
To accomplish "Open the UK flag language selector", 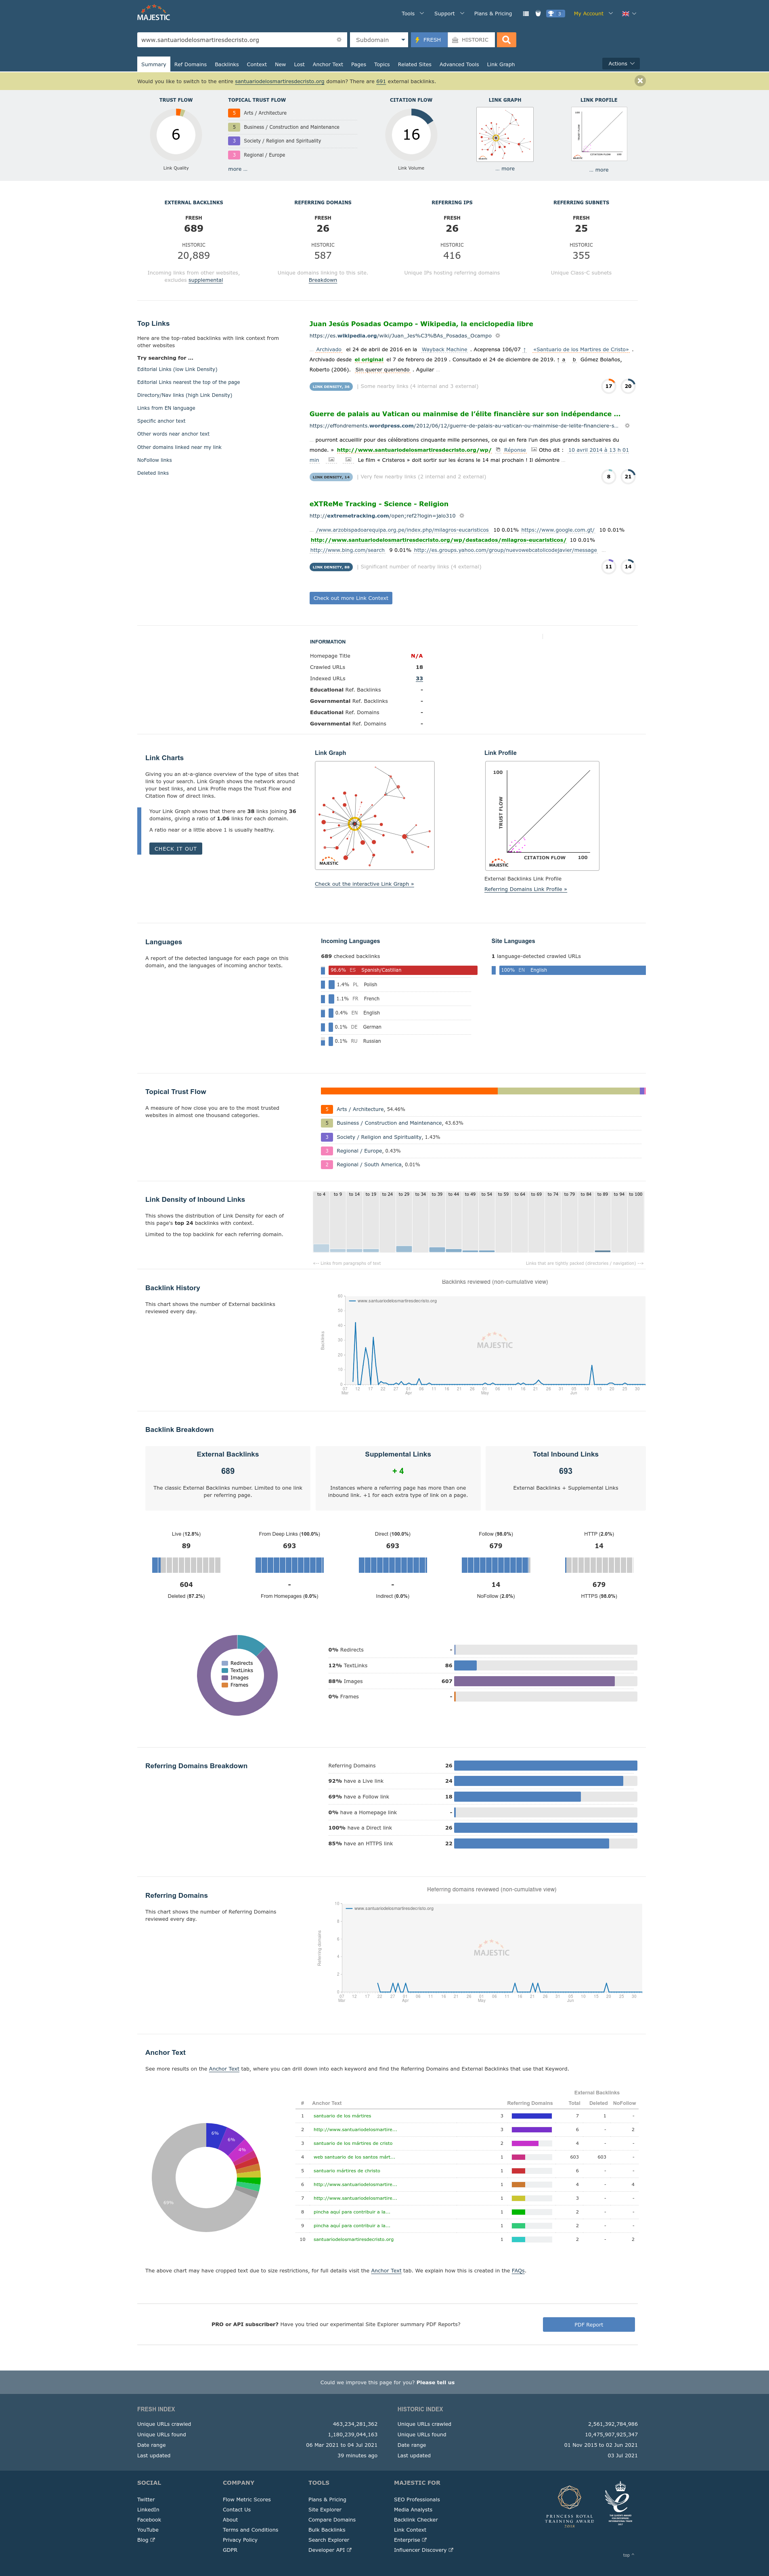I will click(629, 14).
